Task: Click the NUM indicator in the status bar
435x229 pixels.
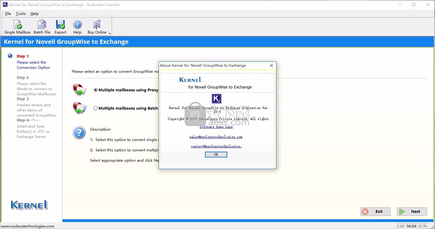Action: point(412,226)
